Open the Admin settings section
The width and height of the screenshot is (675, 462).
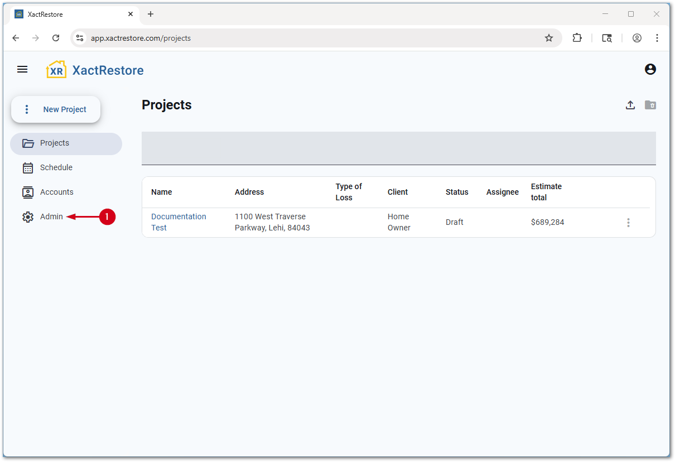[x=51, y=216]
